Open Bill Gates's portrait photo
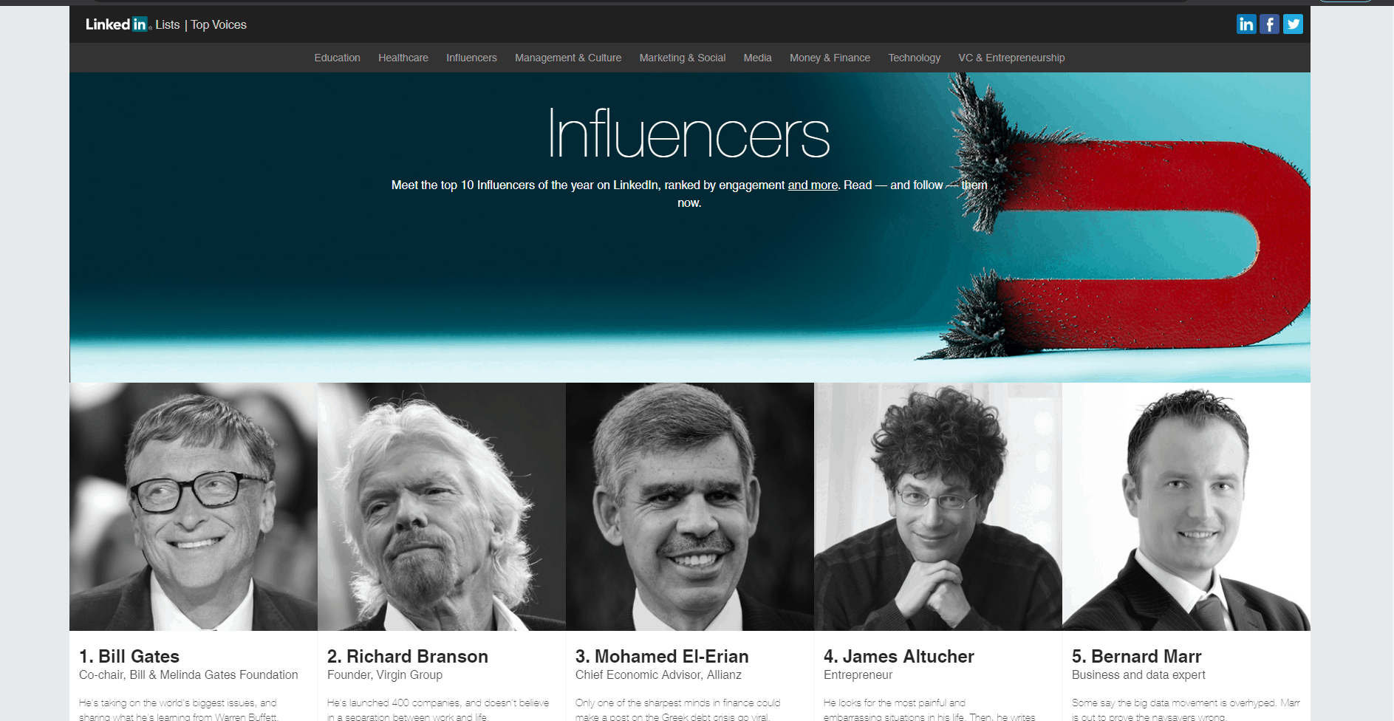1394x721 pixels. tap(194, 507)
